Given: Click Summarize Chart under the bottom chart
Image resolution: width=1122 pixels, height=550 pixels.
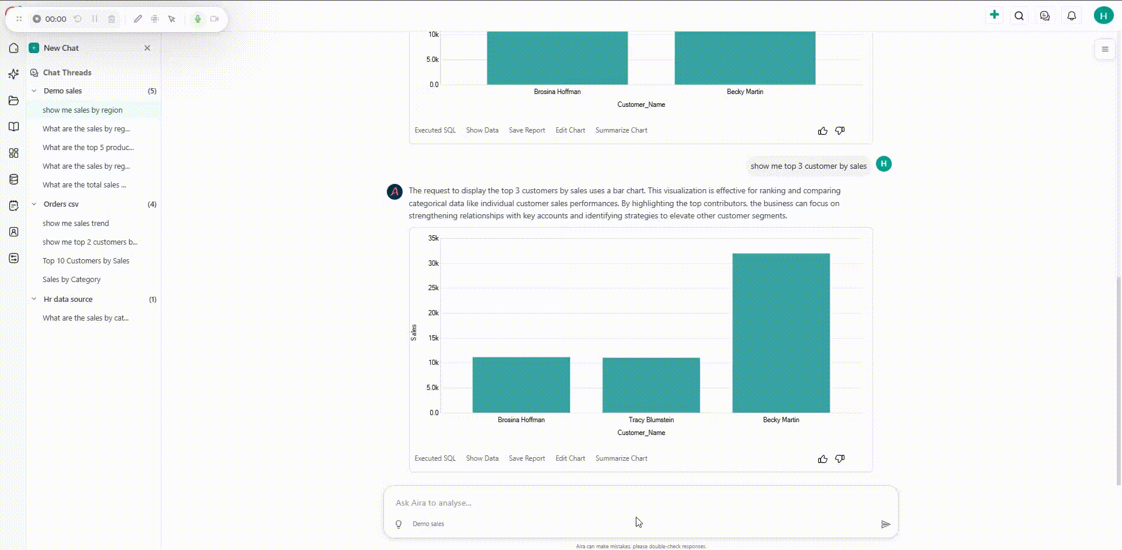Looking at the screenshot, I should (x=621, y=458).
